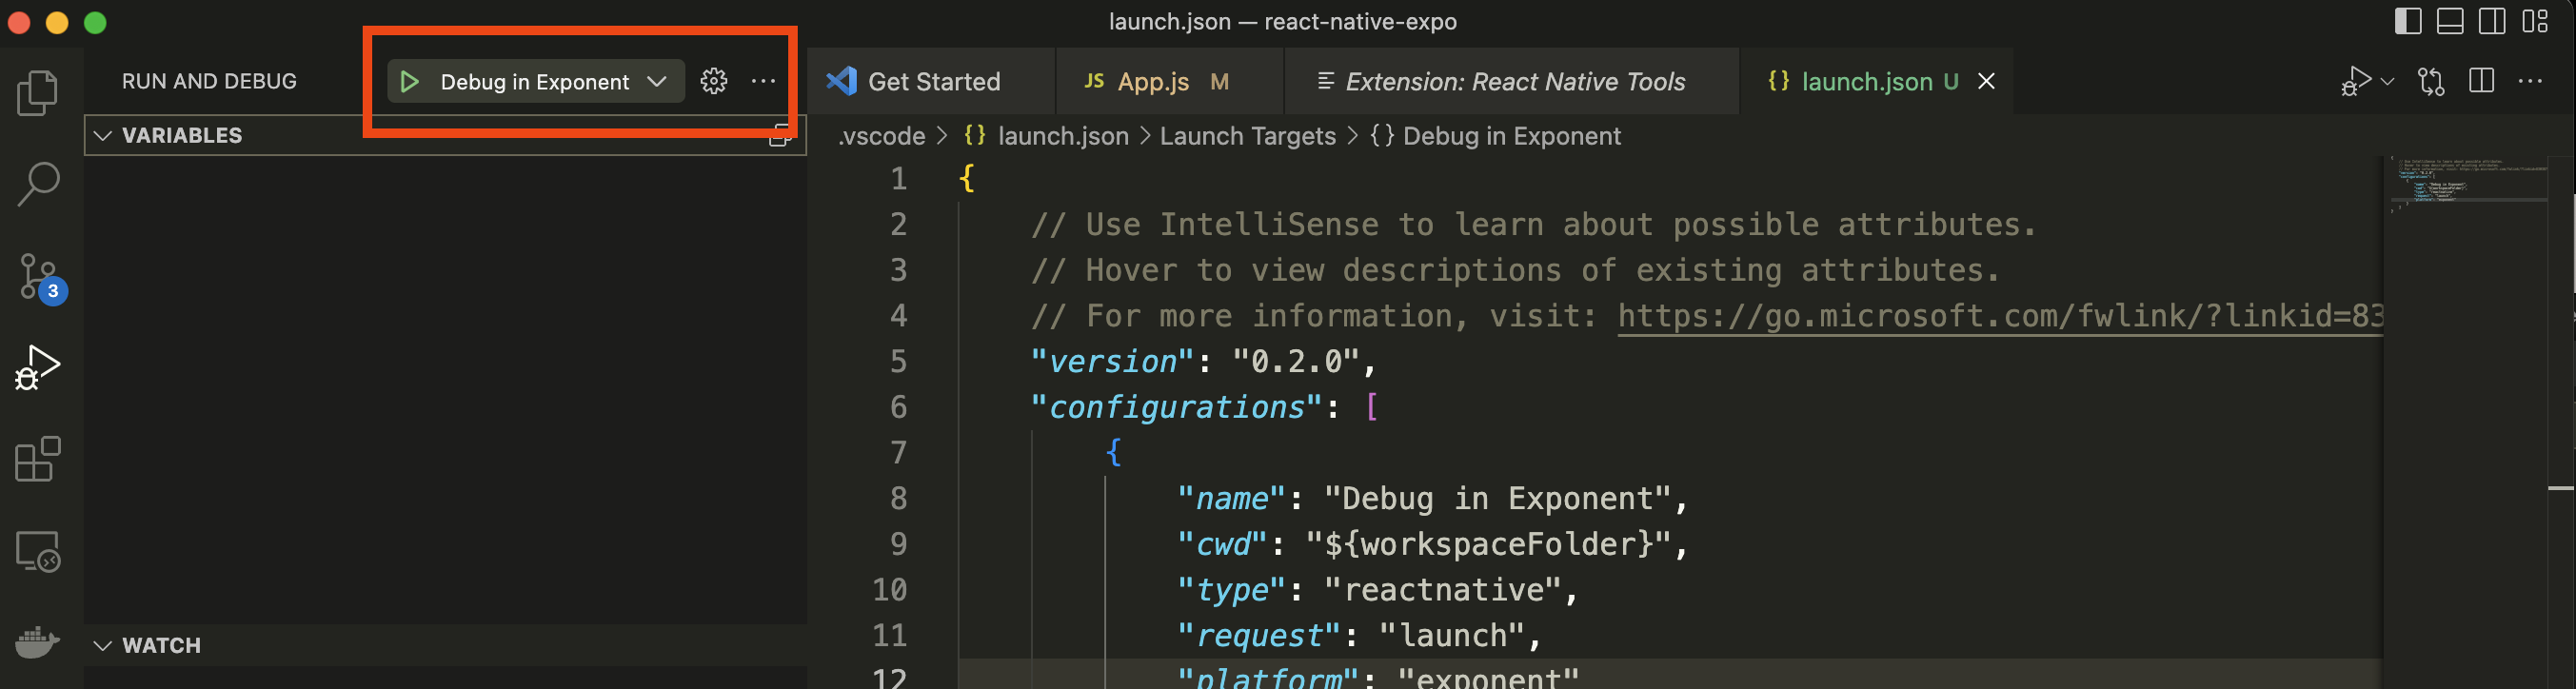2576x689 pixels.
Task: Start debugging with green play button
Action: coord(409,82)
